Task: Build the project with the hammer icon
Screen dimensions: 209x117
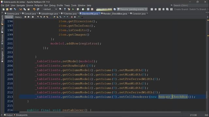Action: [x=65, y=9]
